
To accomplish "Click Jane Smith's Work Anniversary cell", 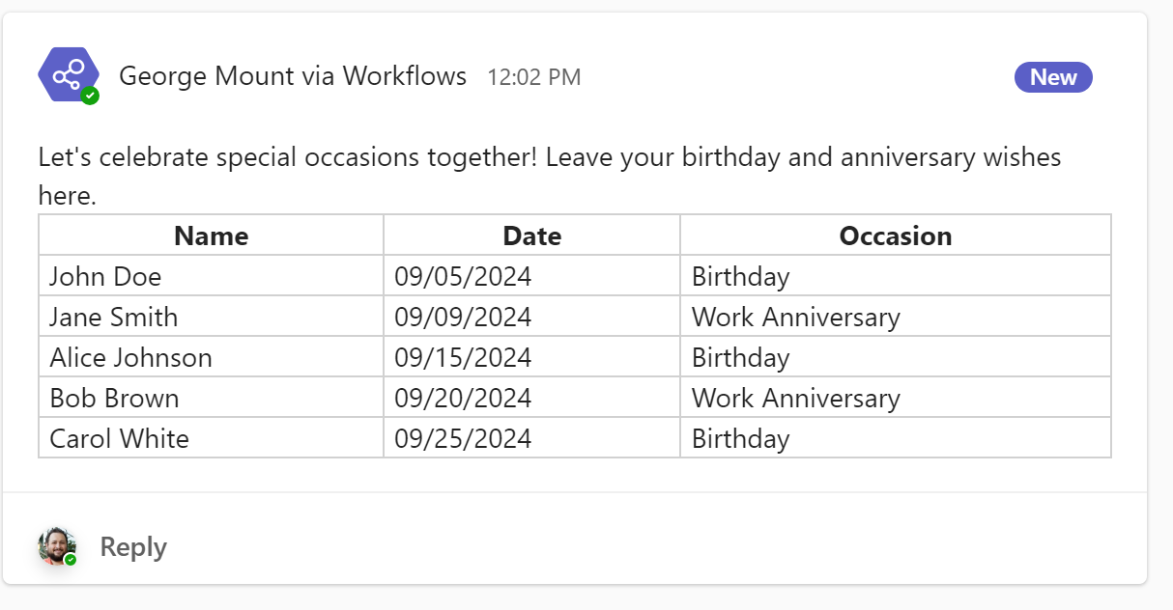I will pos(795,318).
